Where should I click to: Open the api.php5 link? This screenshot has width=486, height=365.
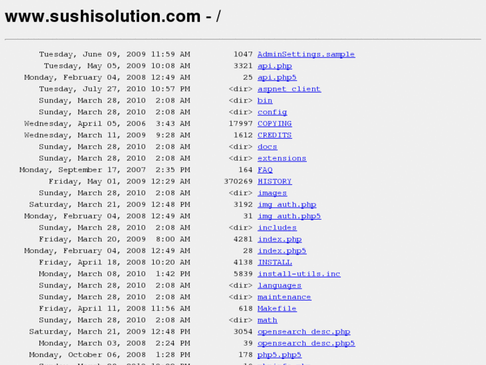pyautogui.click(x=277, y=77)
